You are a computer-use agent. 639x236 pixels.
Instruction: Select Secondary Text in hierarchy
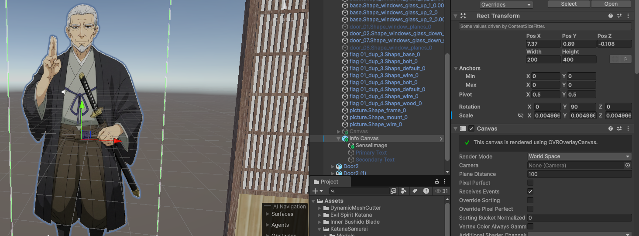(375, 160)
